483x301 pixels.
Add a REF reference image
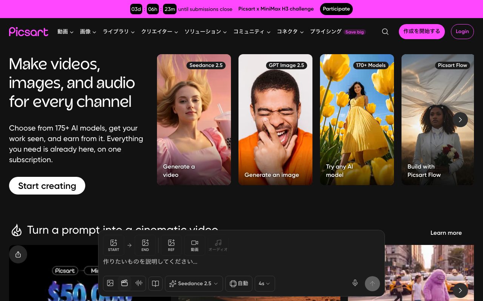[x=171, y=245]
